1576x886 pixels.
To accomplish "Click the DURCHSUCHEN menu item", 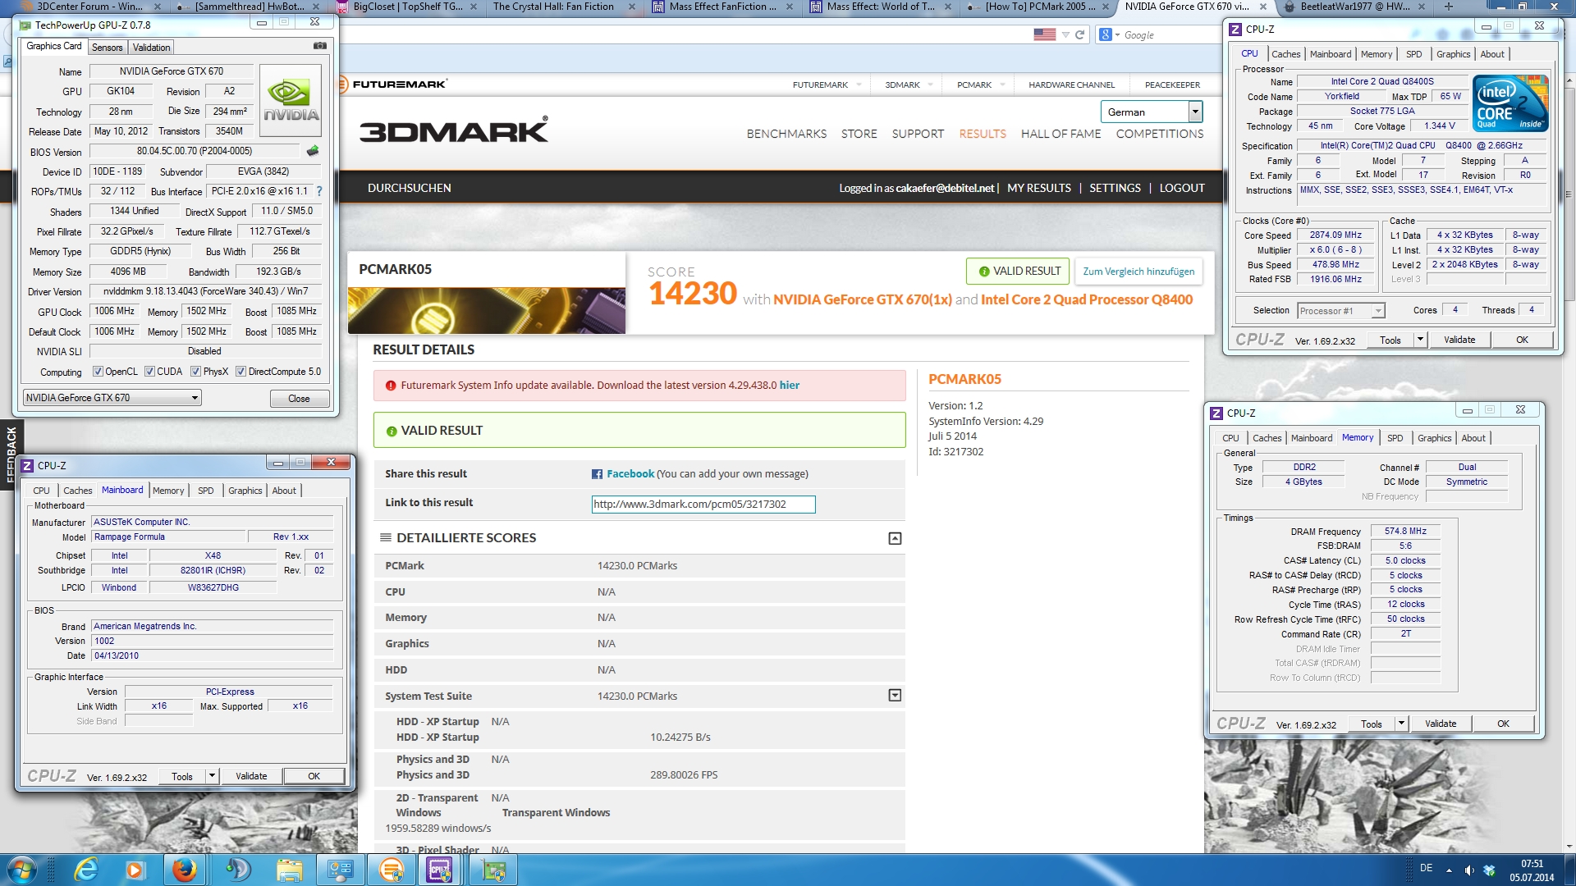I will click(409, 188).
